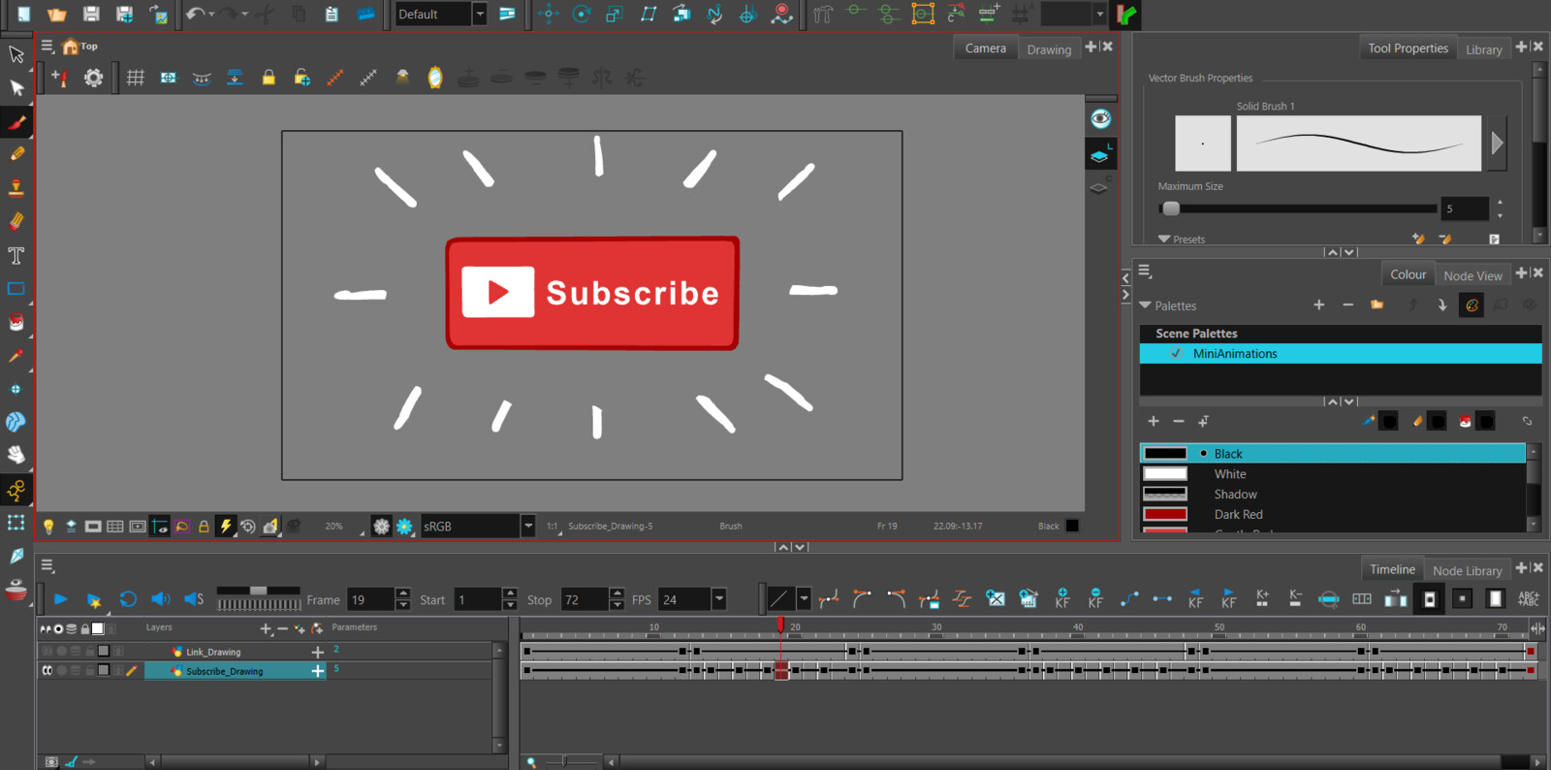Select the Link_Drawing layer

(x=213, y=652)
